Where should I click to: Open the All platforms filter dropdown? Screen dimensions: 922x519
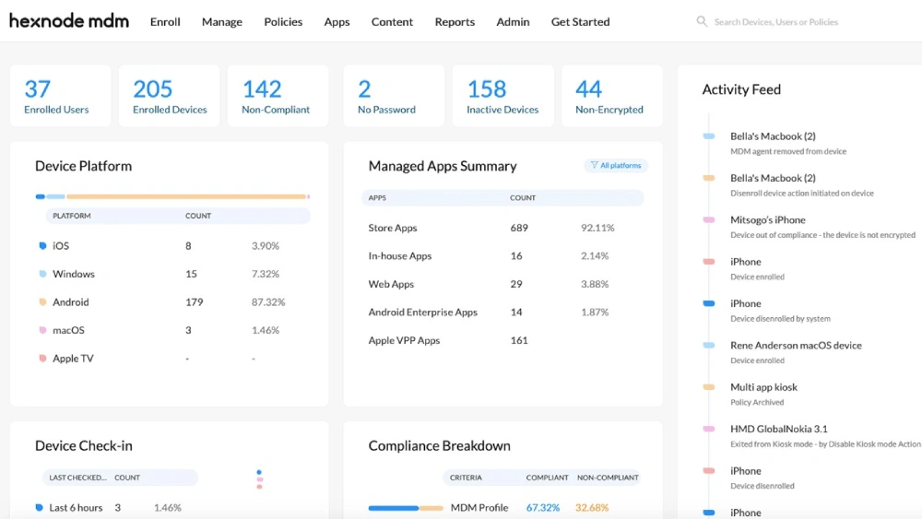[616, 166]
